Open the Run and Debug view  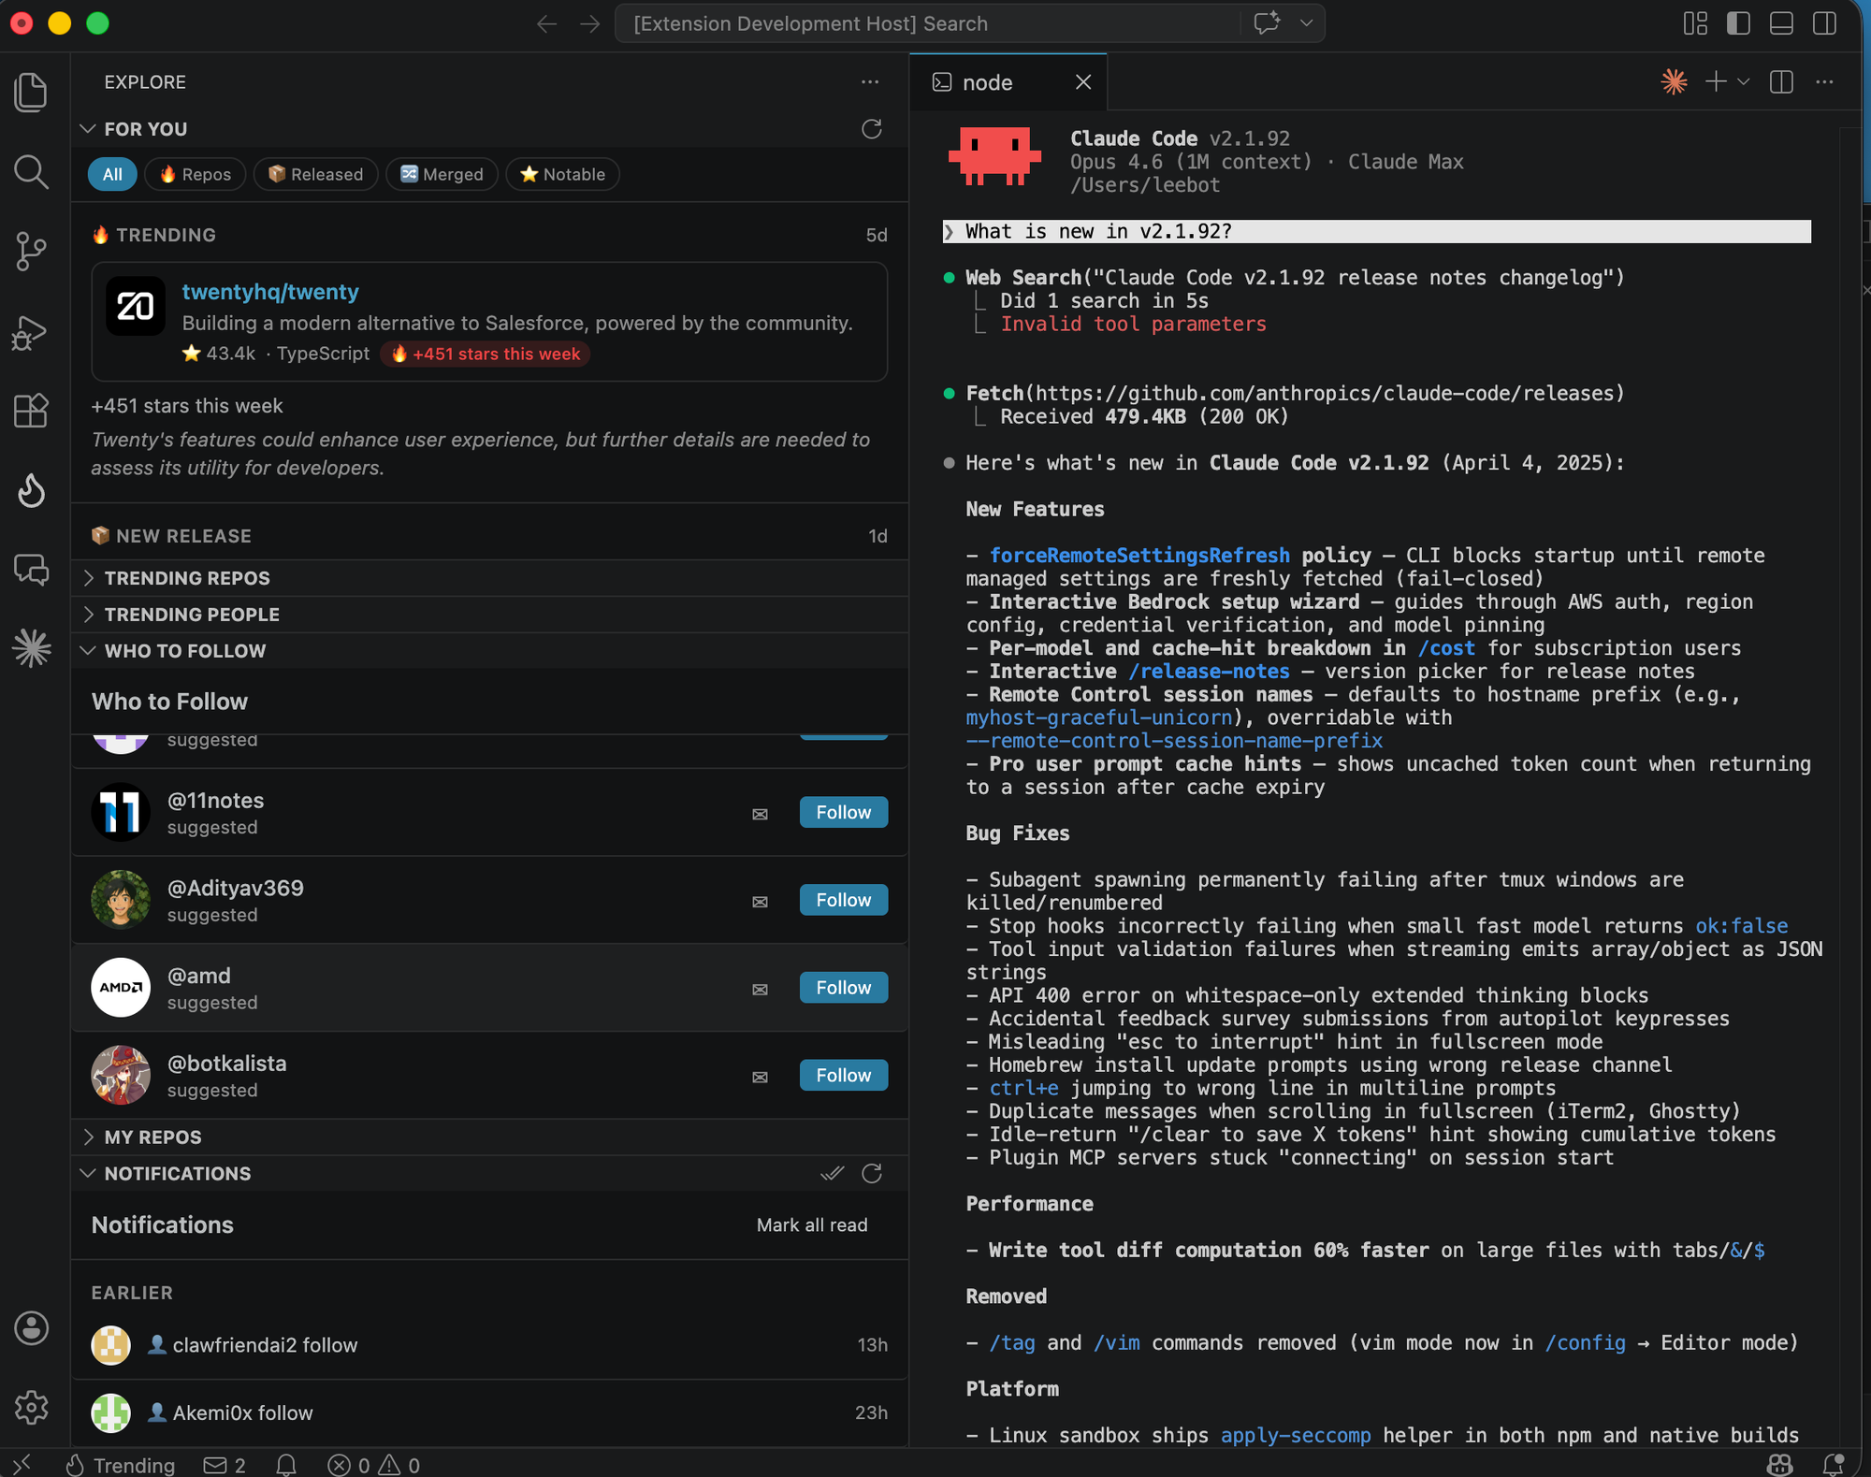[31, 333]
